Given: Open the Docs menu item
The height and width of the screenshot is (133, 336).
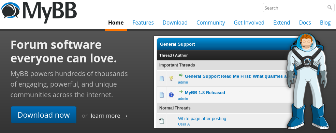Looking at the screenshot, I should point(305,23).
